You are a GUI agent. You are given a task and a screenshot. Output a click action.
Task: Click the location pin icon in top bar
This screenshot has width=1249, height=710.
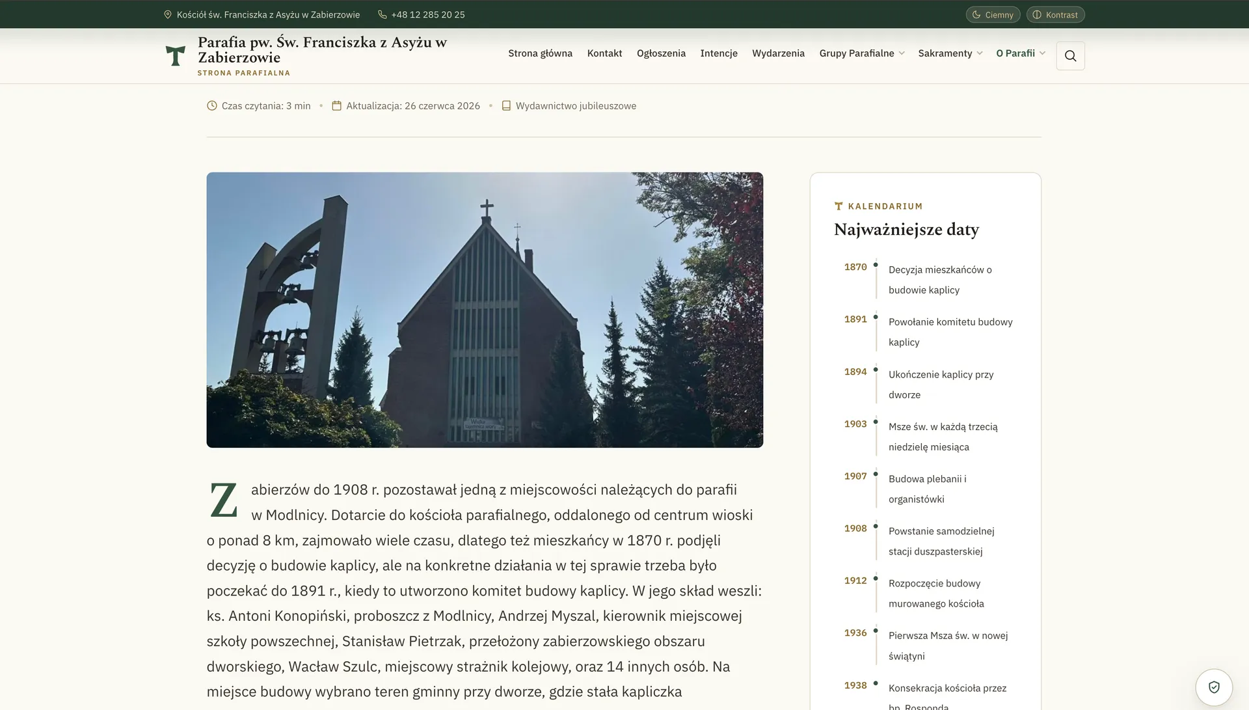[x=168, y=14]
